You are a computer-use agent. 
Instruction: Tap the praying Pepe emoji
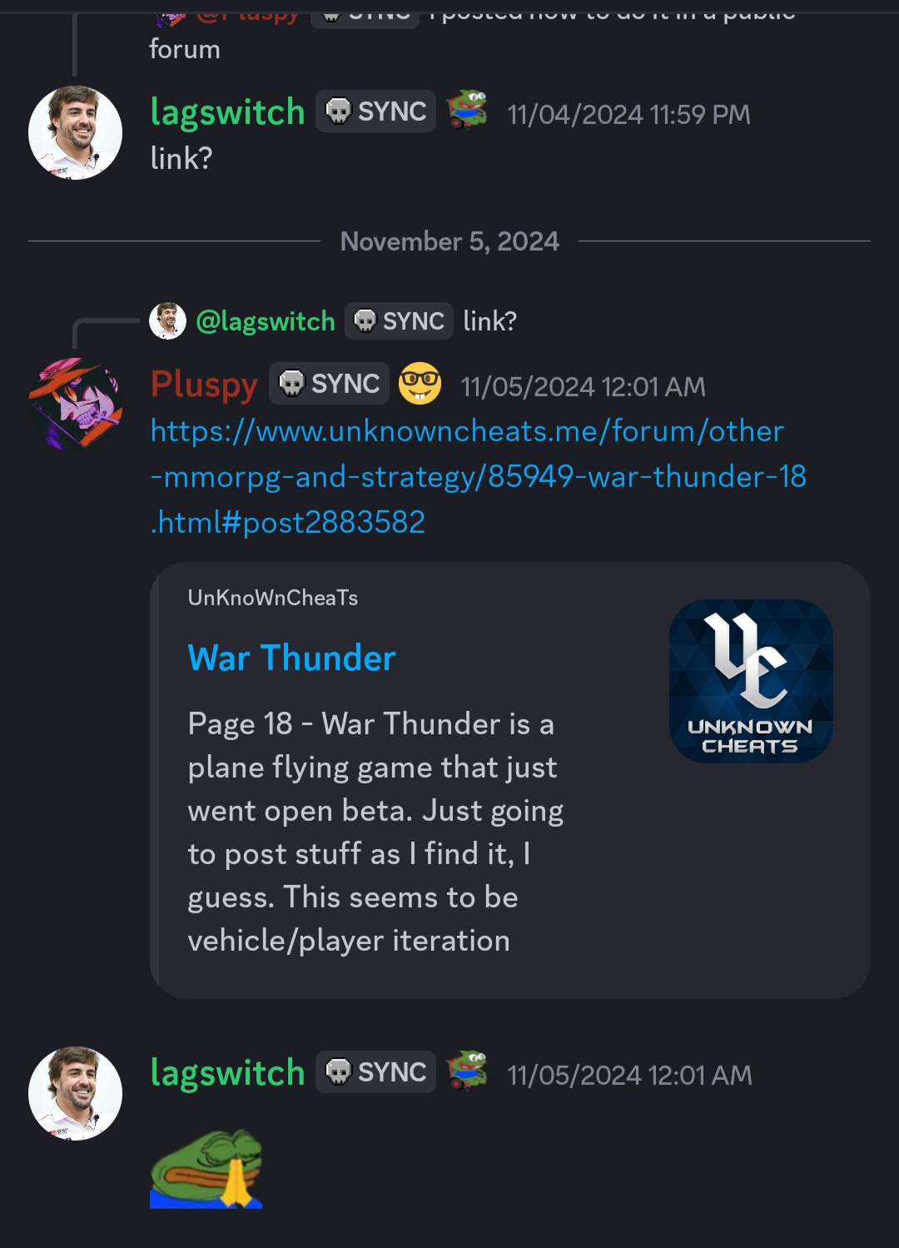206,1169
